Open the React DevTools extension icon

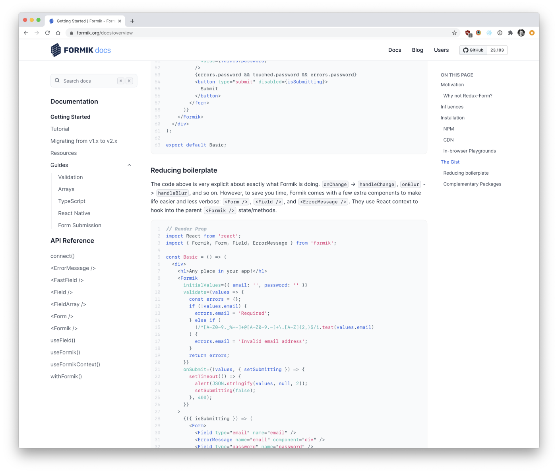(489, 33)
